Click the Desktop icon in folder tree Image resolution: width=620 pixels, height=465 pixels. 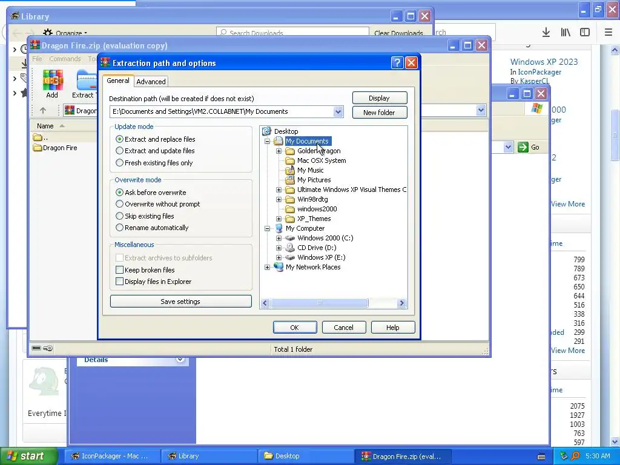tap(267, 131)
